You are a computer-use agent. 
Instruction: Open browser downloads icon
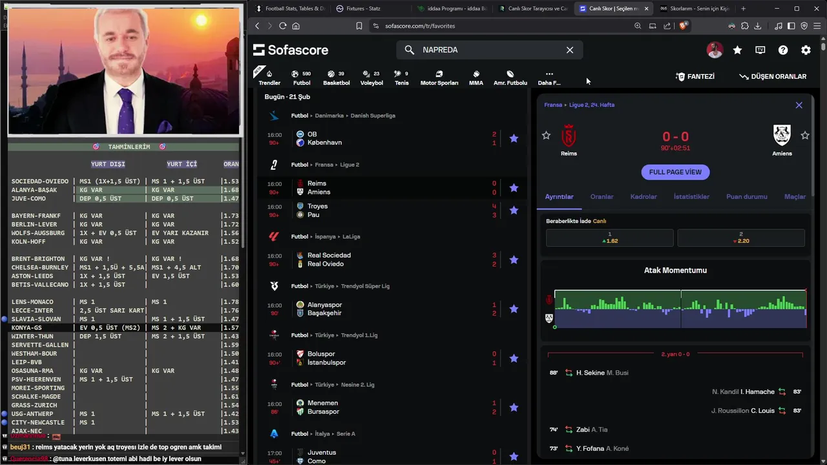pyautogui.click(x=757, y=26)
